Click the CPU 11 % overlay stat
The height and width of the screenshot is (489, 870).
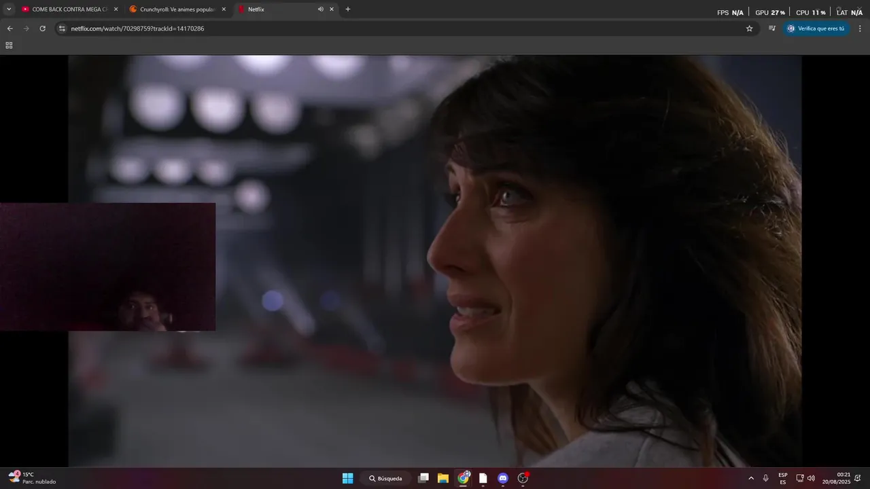click(811, 12)
